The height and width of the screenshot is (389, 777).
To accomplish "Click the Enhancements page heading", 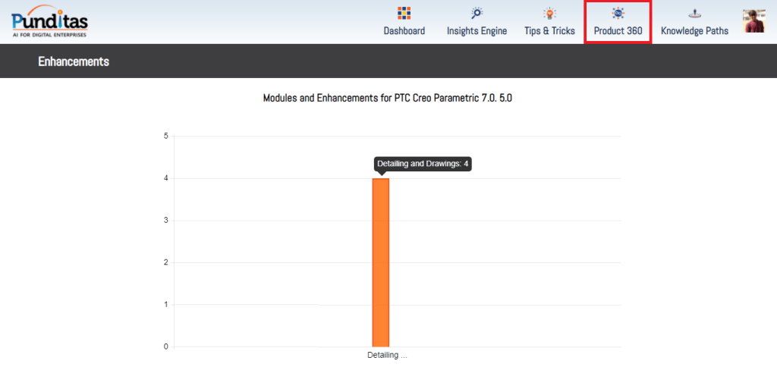I will pyautogui.click(x=74, y=61).
